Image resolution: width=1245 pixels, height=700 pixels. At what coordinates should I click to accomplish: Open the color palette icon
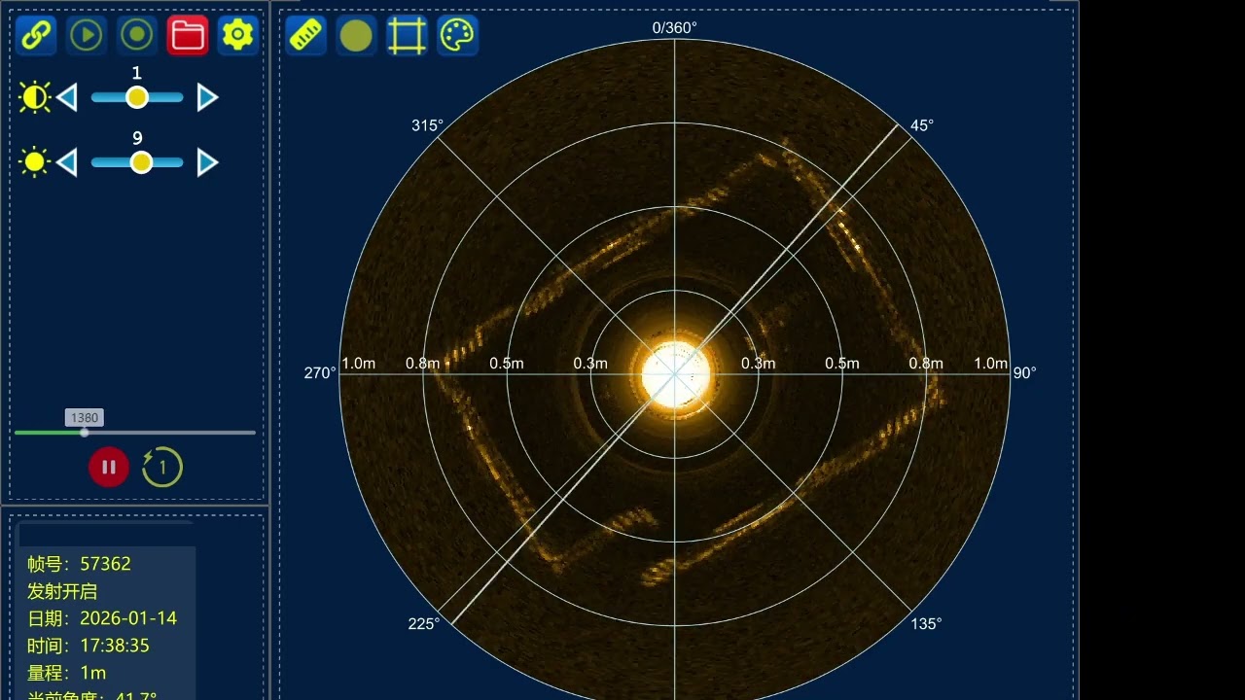[457, 35]
